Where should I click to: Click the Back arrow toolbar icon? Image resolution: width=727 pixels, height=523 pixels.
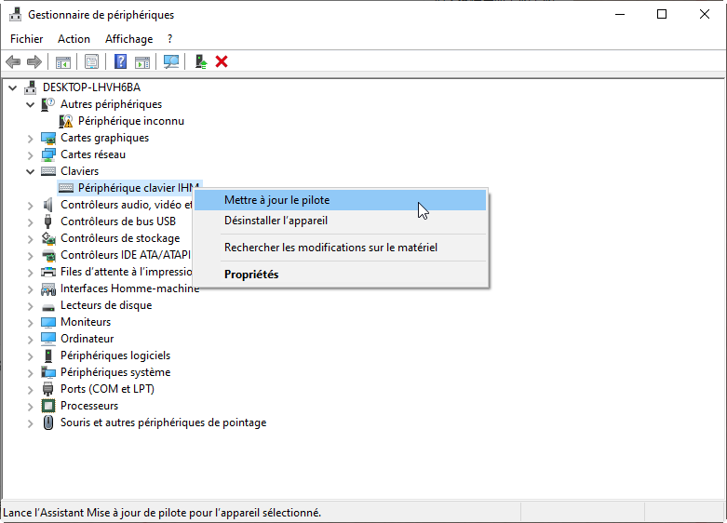pos(13,61)
